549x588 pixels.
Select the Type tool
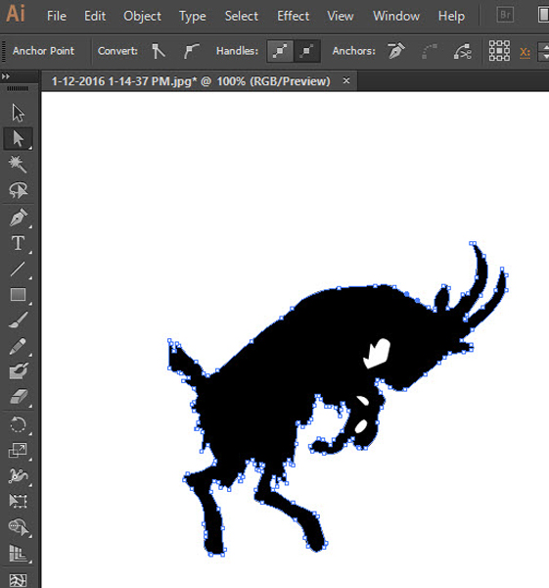18,243
